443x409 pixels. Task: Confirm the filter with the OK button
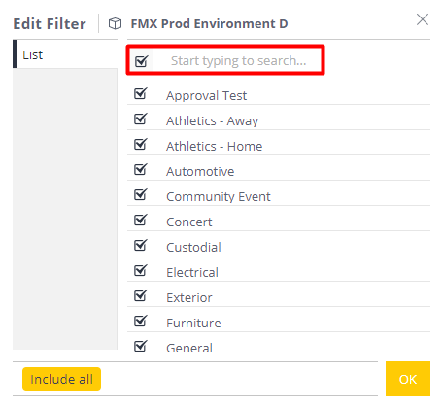[408, 379]
